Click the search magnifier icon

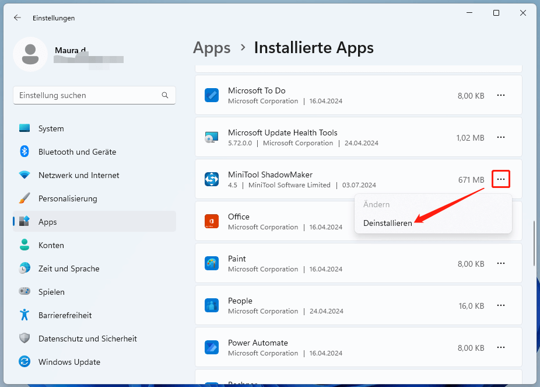point(165,95)
